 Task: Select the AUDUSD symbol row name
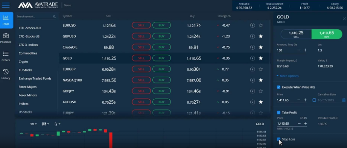point(69,102)
